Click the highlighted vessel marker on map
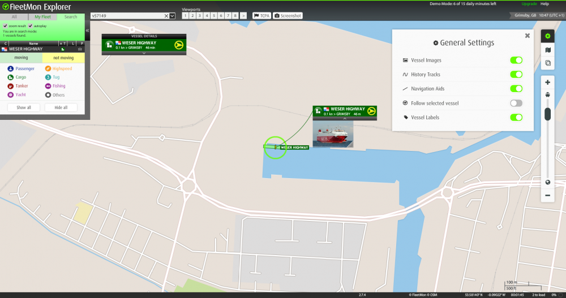This screenshot has width=566, height=298. 275,147
